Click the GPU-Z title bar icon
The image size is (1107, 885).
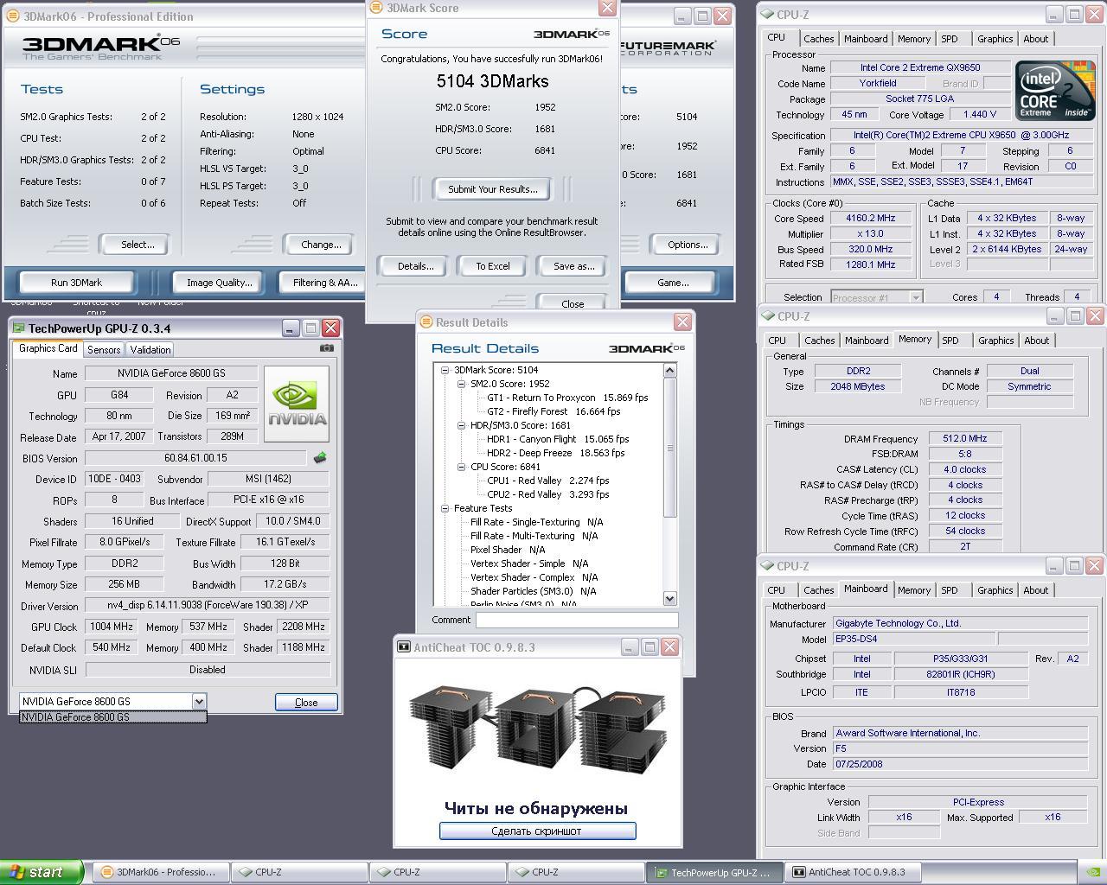coord(19,328)
